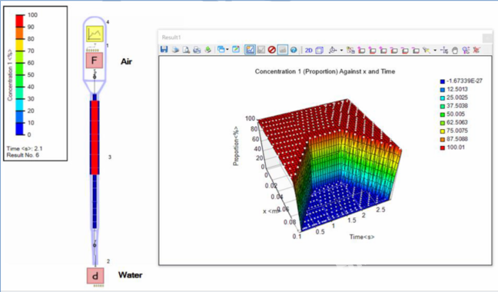Viewport: 498px width, 292px height.
Task: Click the red stop circle icon
Action: [271, 49]
